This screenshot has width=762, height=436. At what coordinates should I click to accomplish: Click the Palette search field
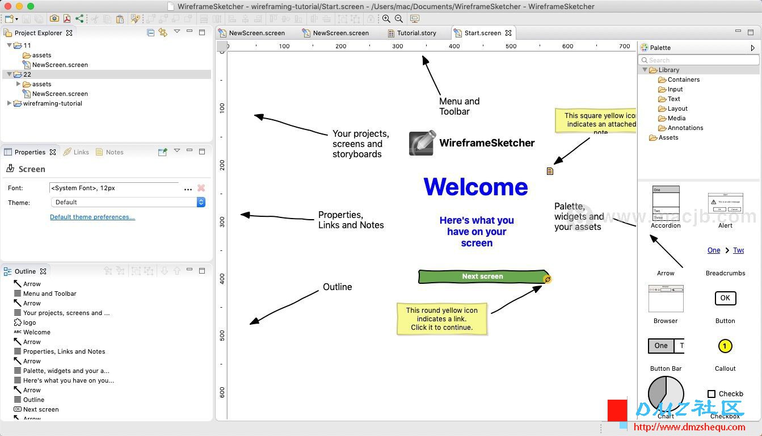coord(698,60)
